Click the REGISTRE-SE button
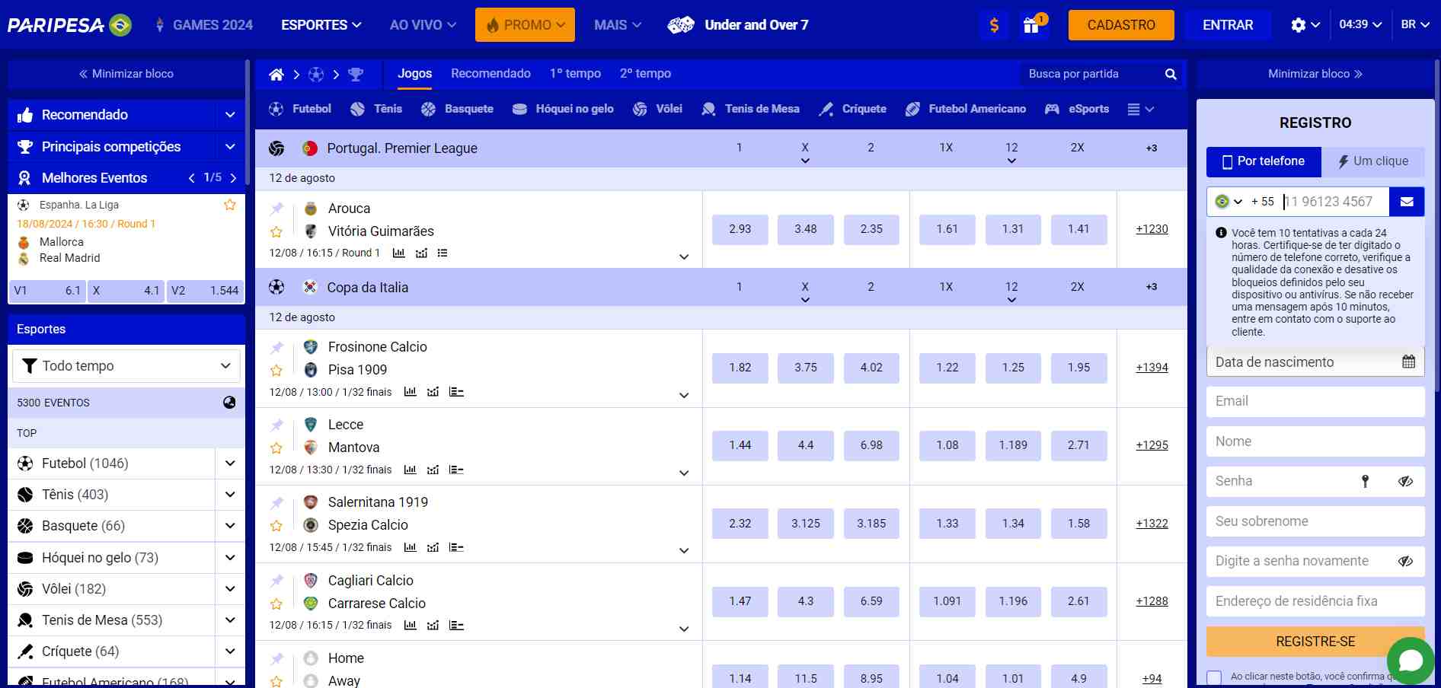This screenshot has width=1441, height=688. pos(1315,642)
